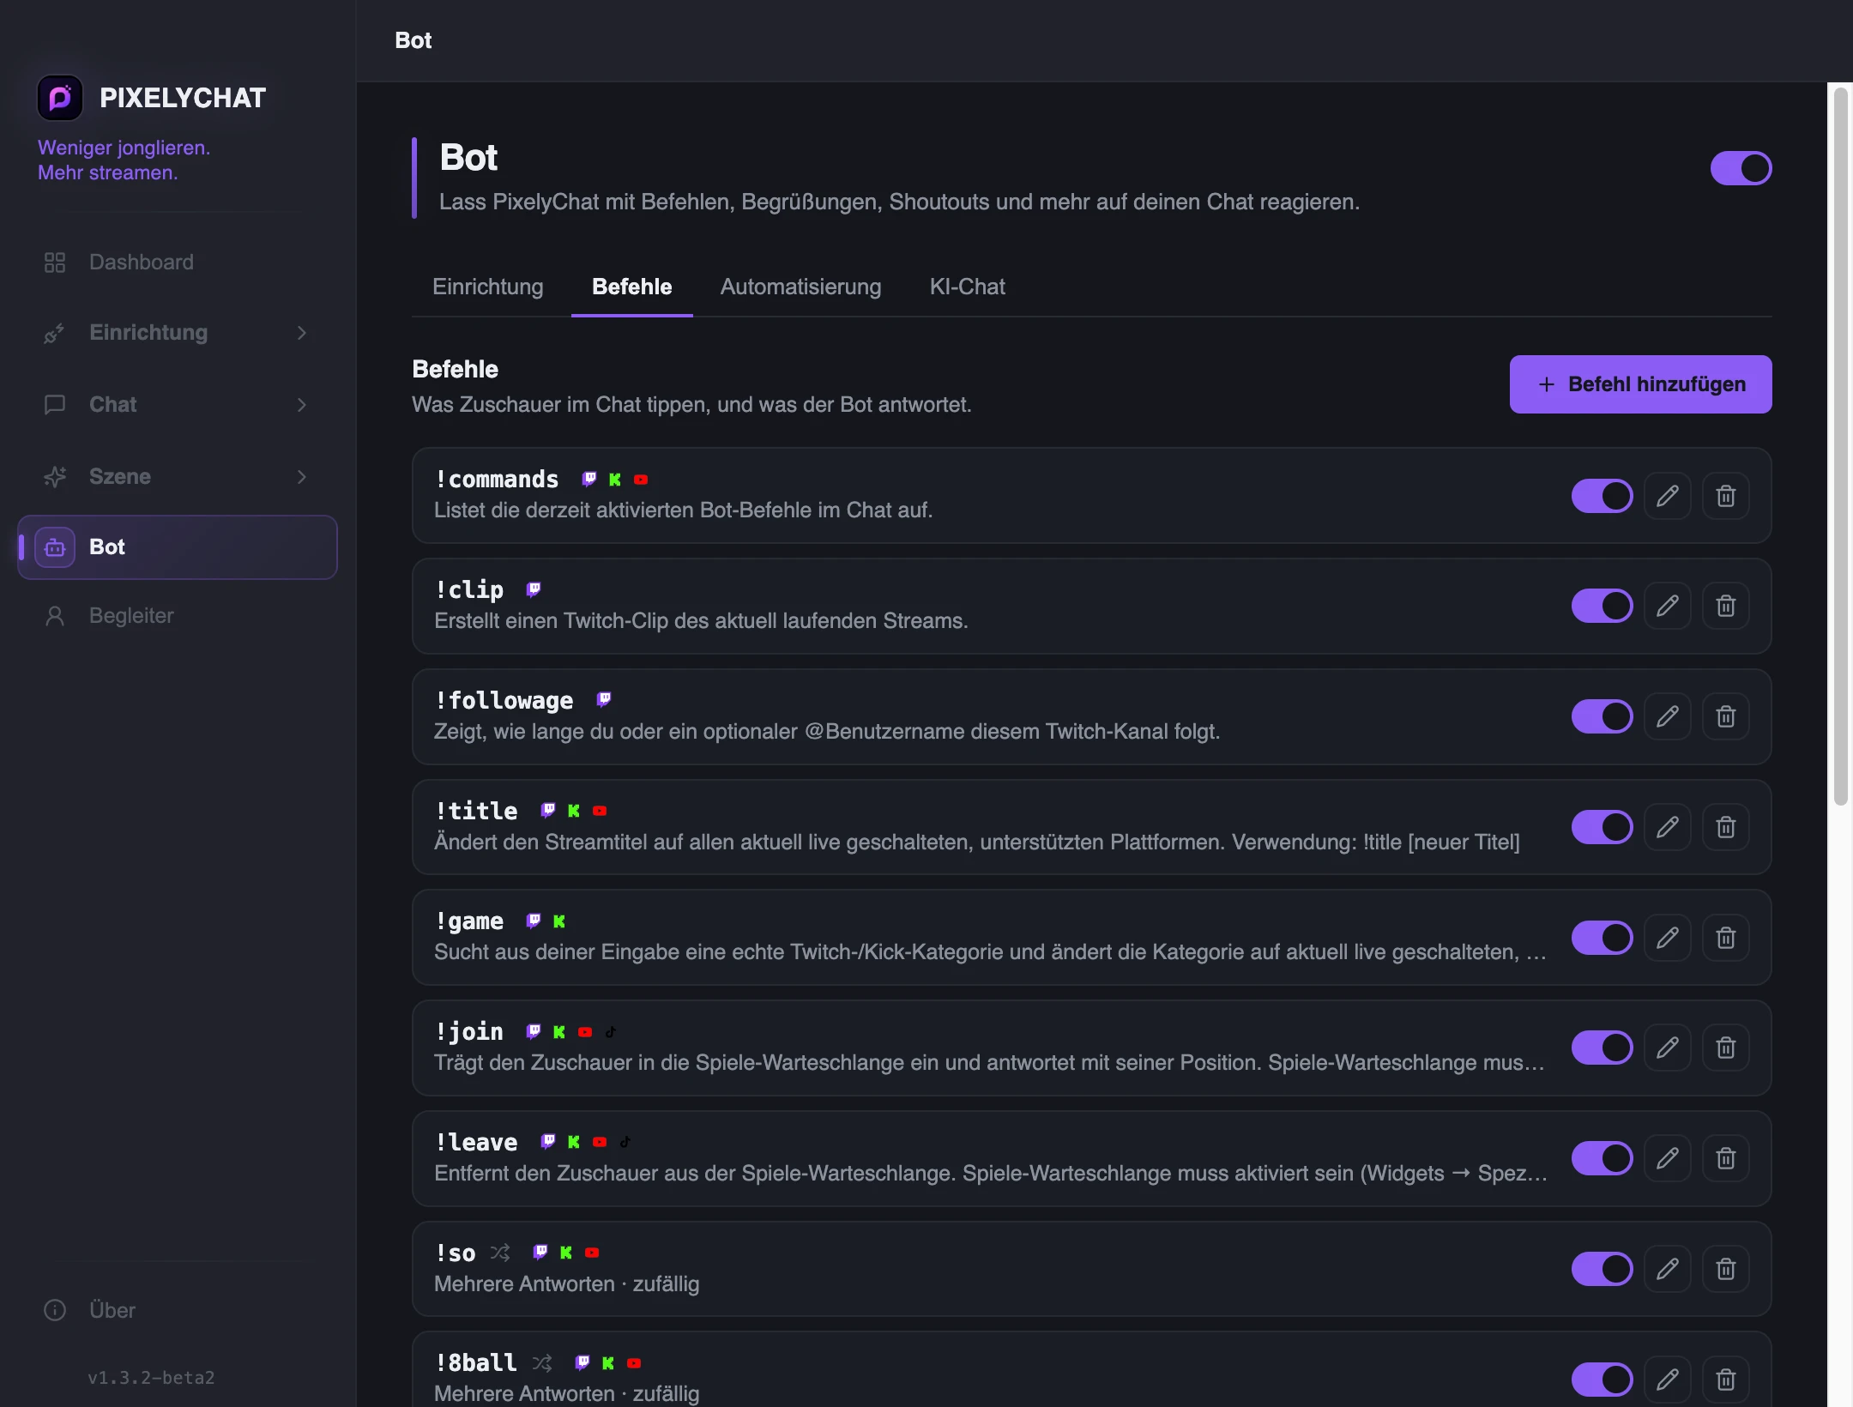Image resolution: width=1853 pixels, height=1407 pixels.
Task: Edit the !title command
Action: tap(1667, 827)
